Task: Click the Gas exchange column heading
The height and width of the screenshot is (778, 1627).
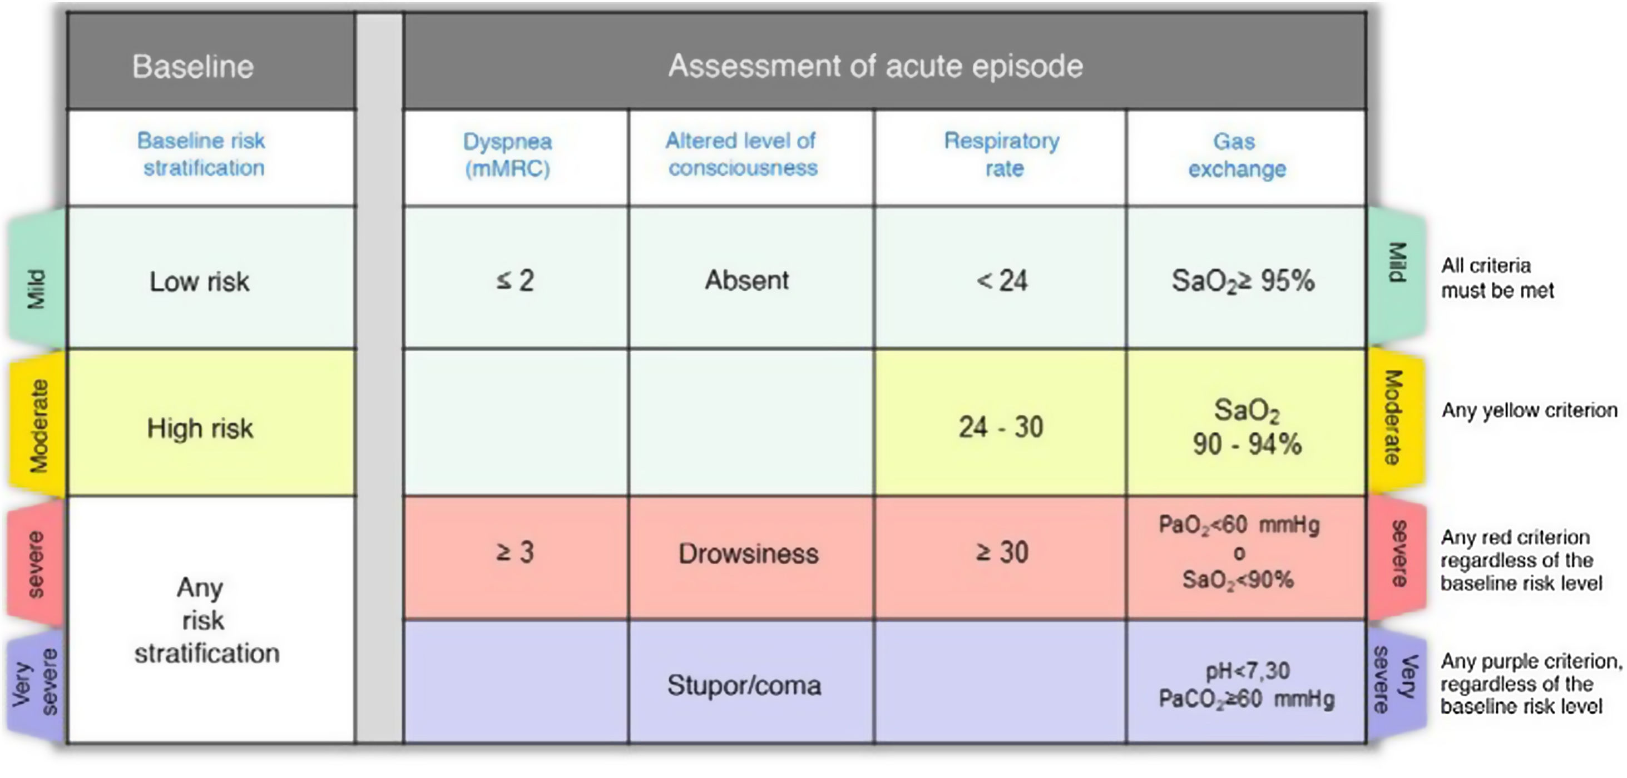Action: tap(1237, 155)
